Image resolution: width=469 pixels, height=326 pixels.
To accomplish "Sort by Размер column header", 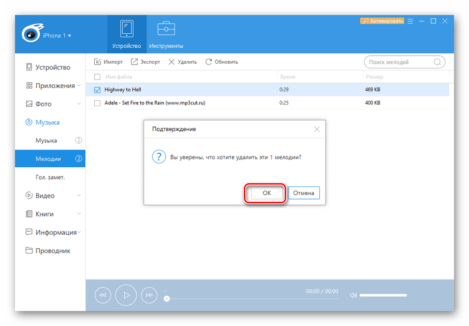I will point(374,77).
